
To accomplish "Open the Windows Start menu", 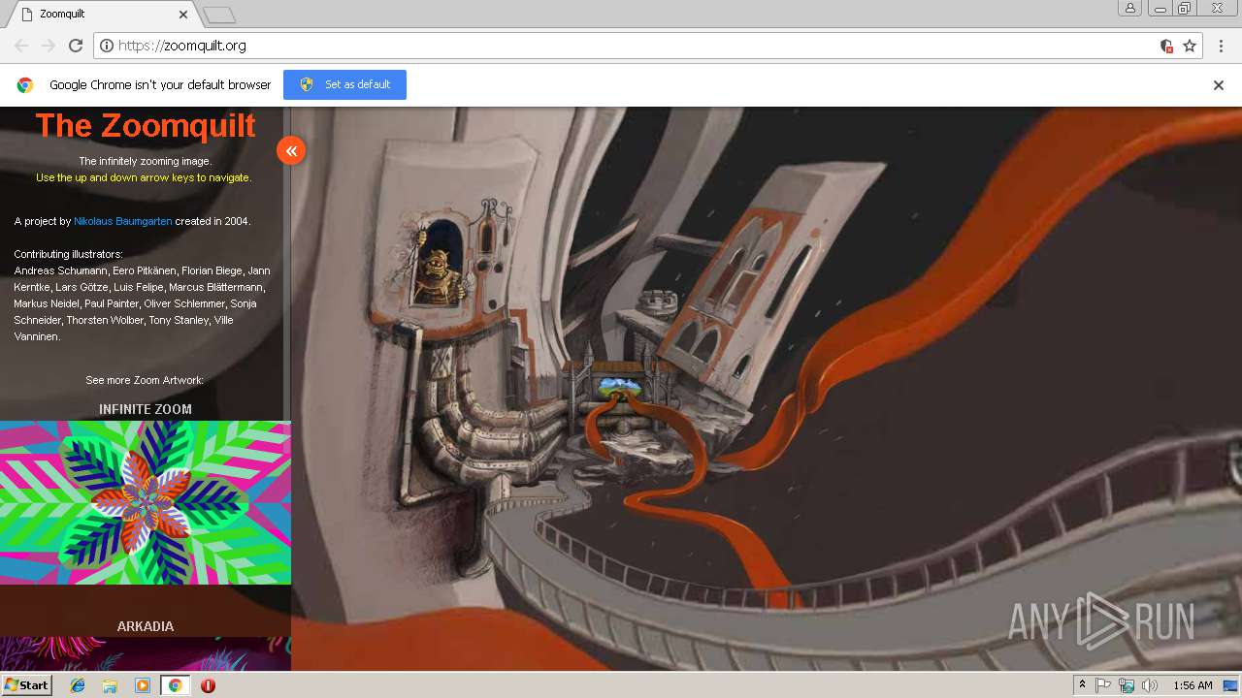I will (x=27, y=685).
